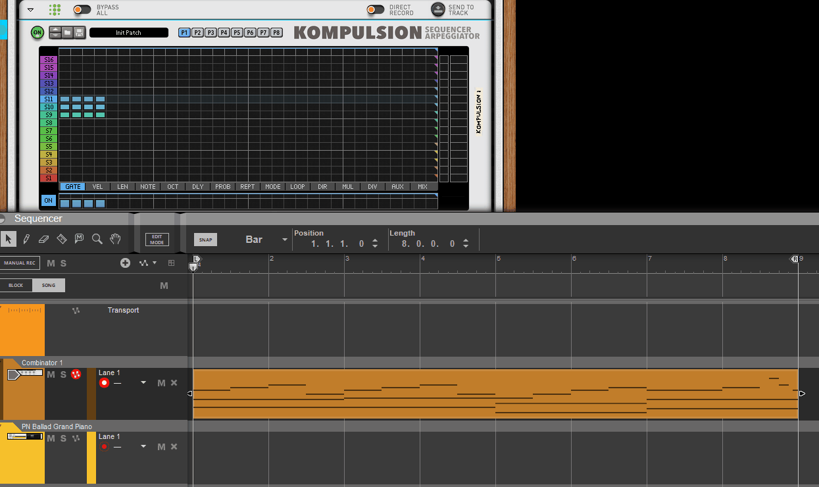Click the grid icon in track list header

point(172,263)
